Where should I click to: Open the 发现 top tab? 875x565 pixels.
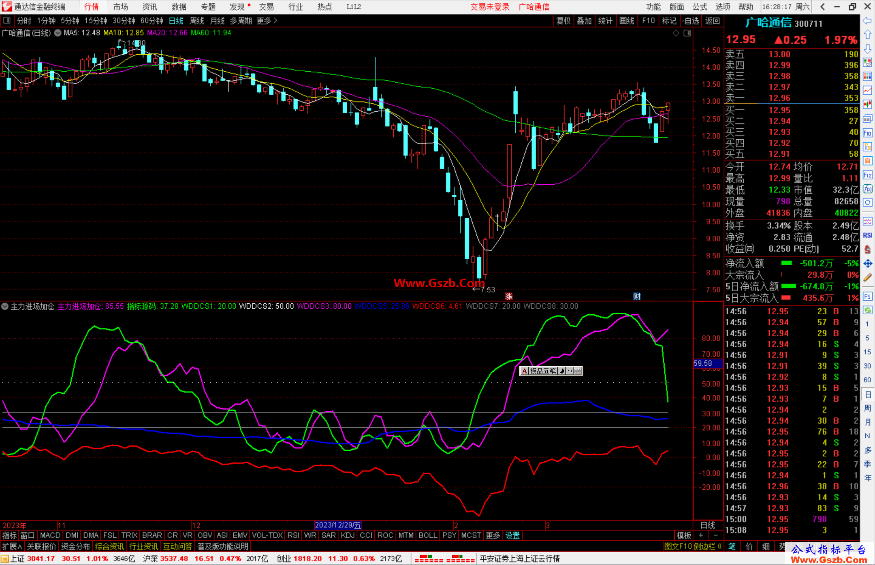coord(237,7)
